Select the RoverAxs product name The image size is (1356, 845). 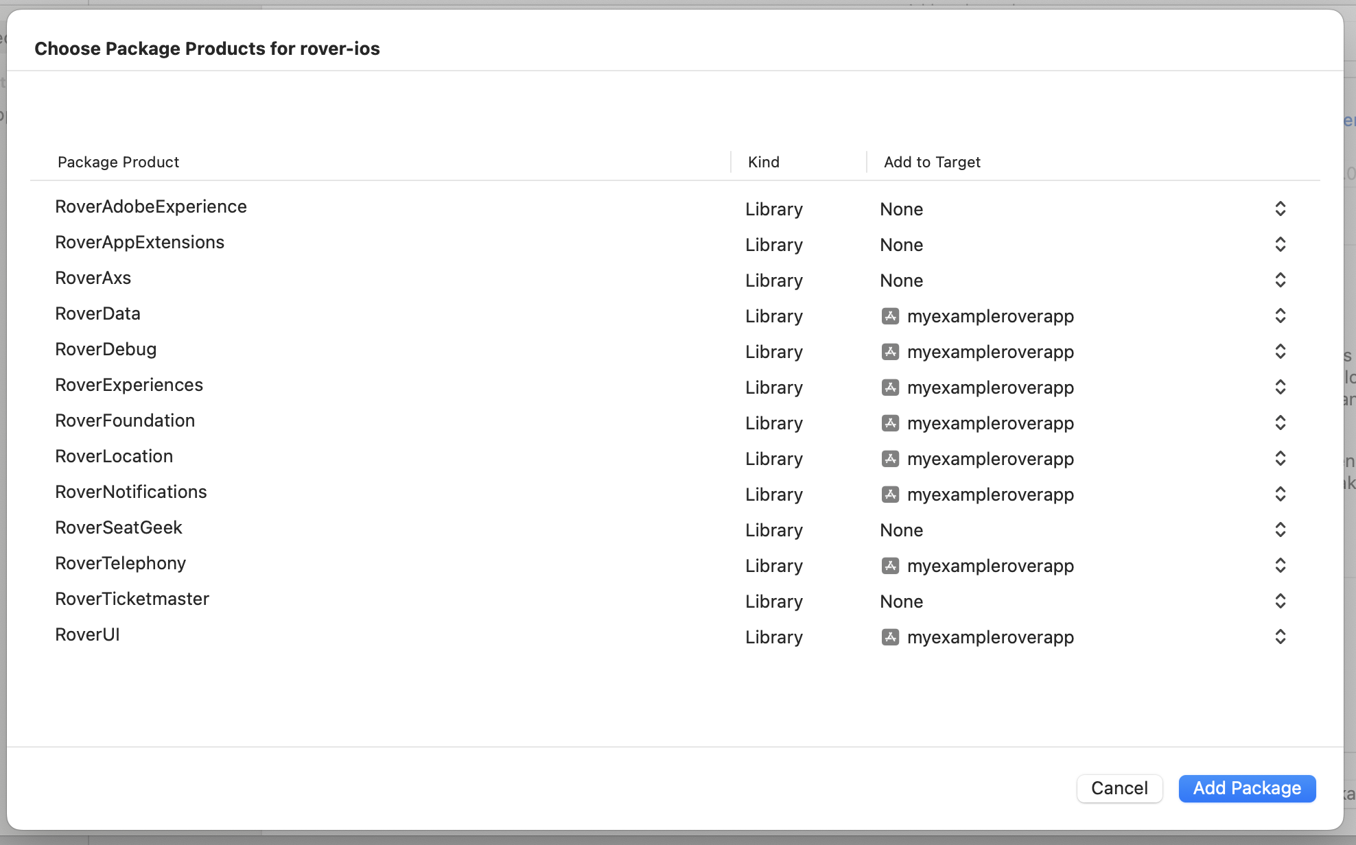[93, 278]
